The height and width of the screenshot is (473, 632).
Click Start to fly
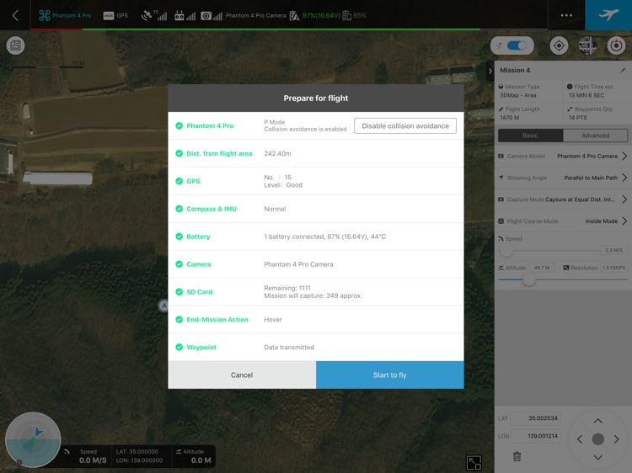[390, 375]
